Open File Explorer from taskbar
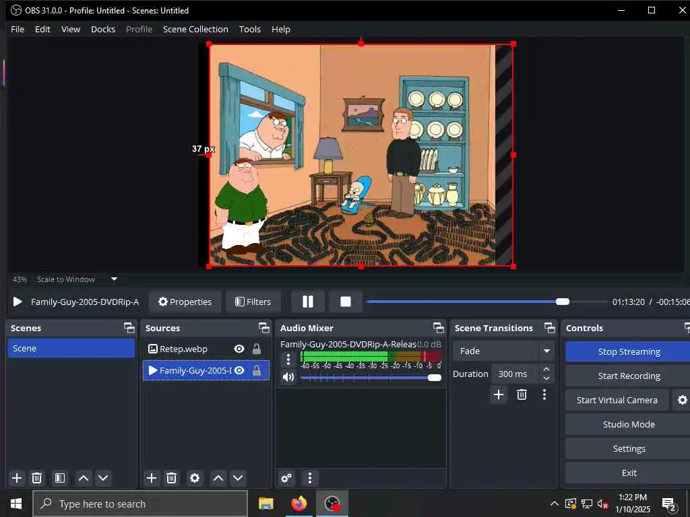This screenshot has height=517, width=690. pos(265,504)
